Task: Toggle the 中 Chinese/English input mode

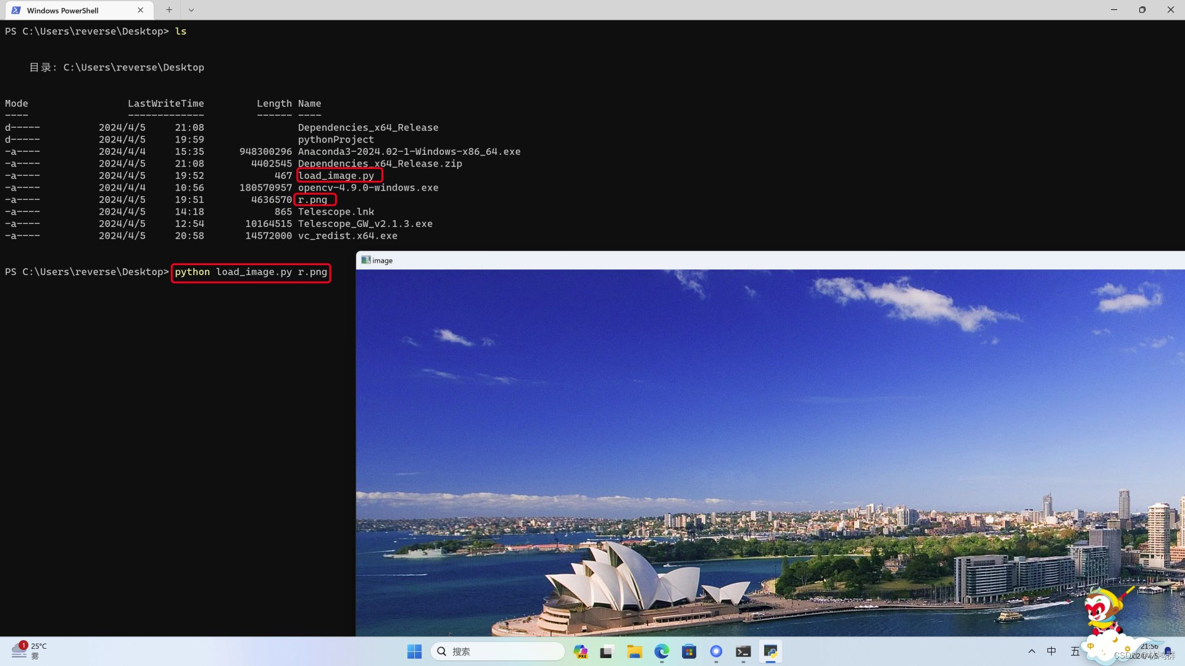Action: 1052,651
